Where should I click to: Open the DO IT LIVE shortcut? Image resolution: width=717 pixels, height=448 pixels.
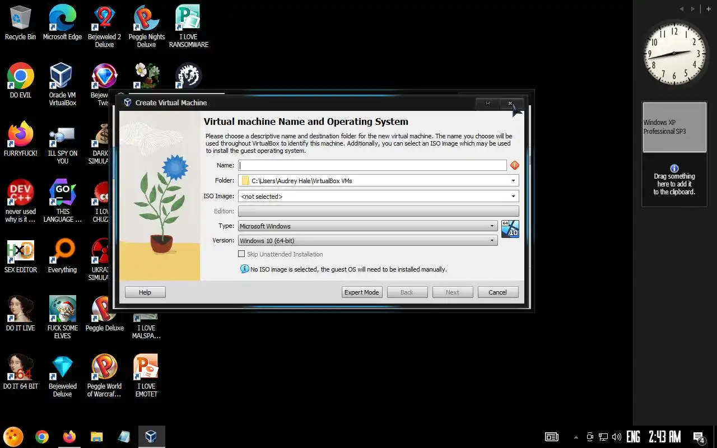[x=20, y=314]
